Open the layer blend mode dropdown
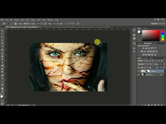This screenshot has height=124, width=166. 145,64
